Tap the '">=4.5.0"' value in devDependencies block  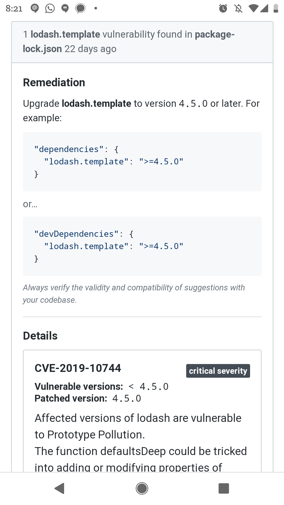point(161,246)
